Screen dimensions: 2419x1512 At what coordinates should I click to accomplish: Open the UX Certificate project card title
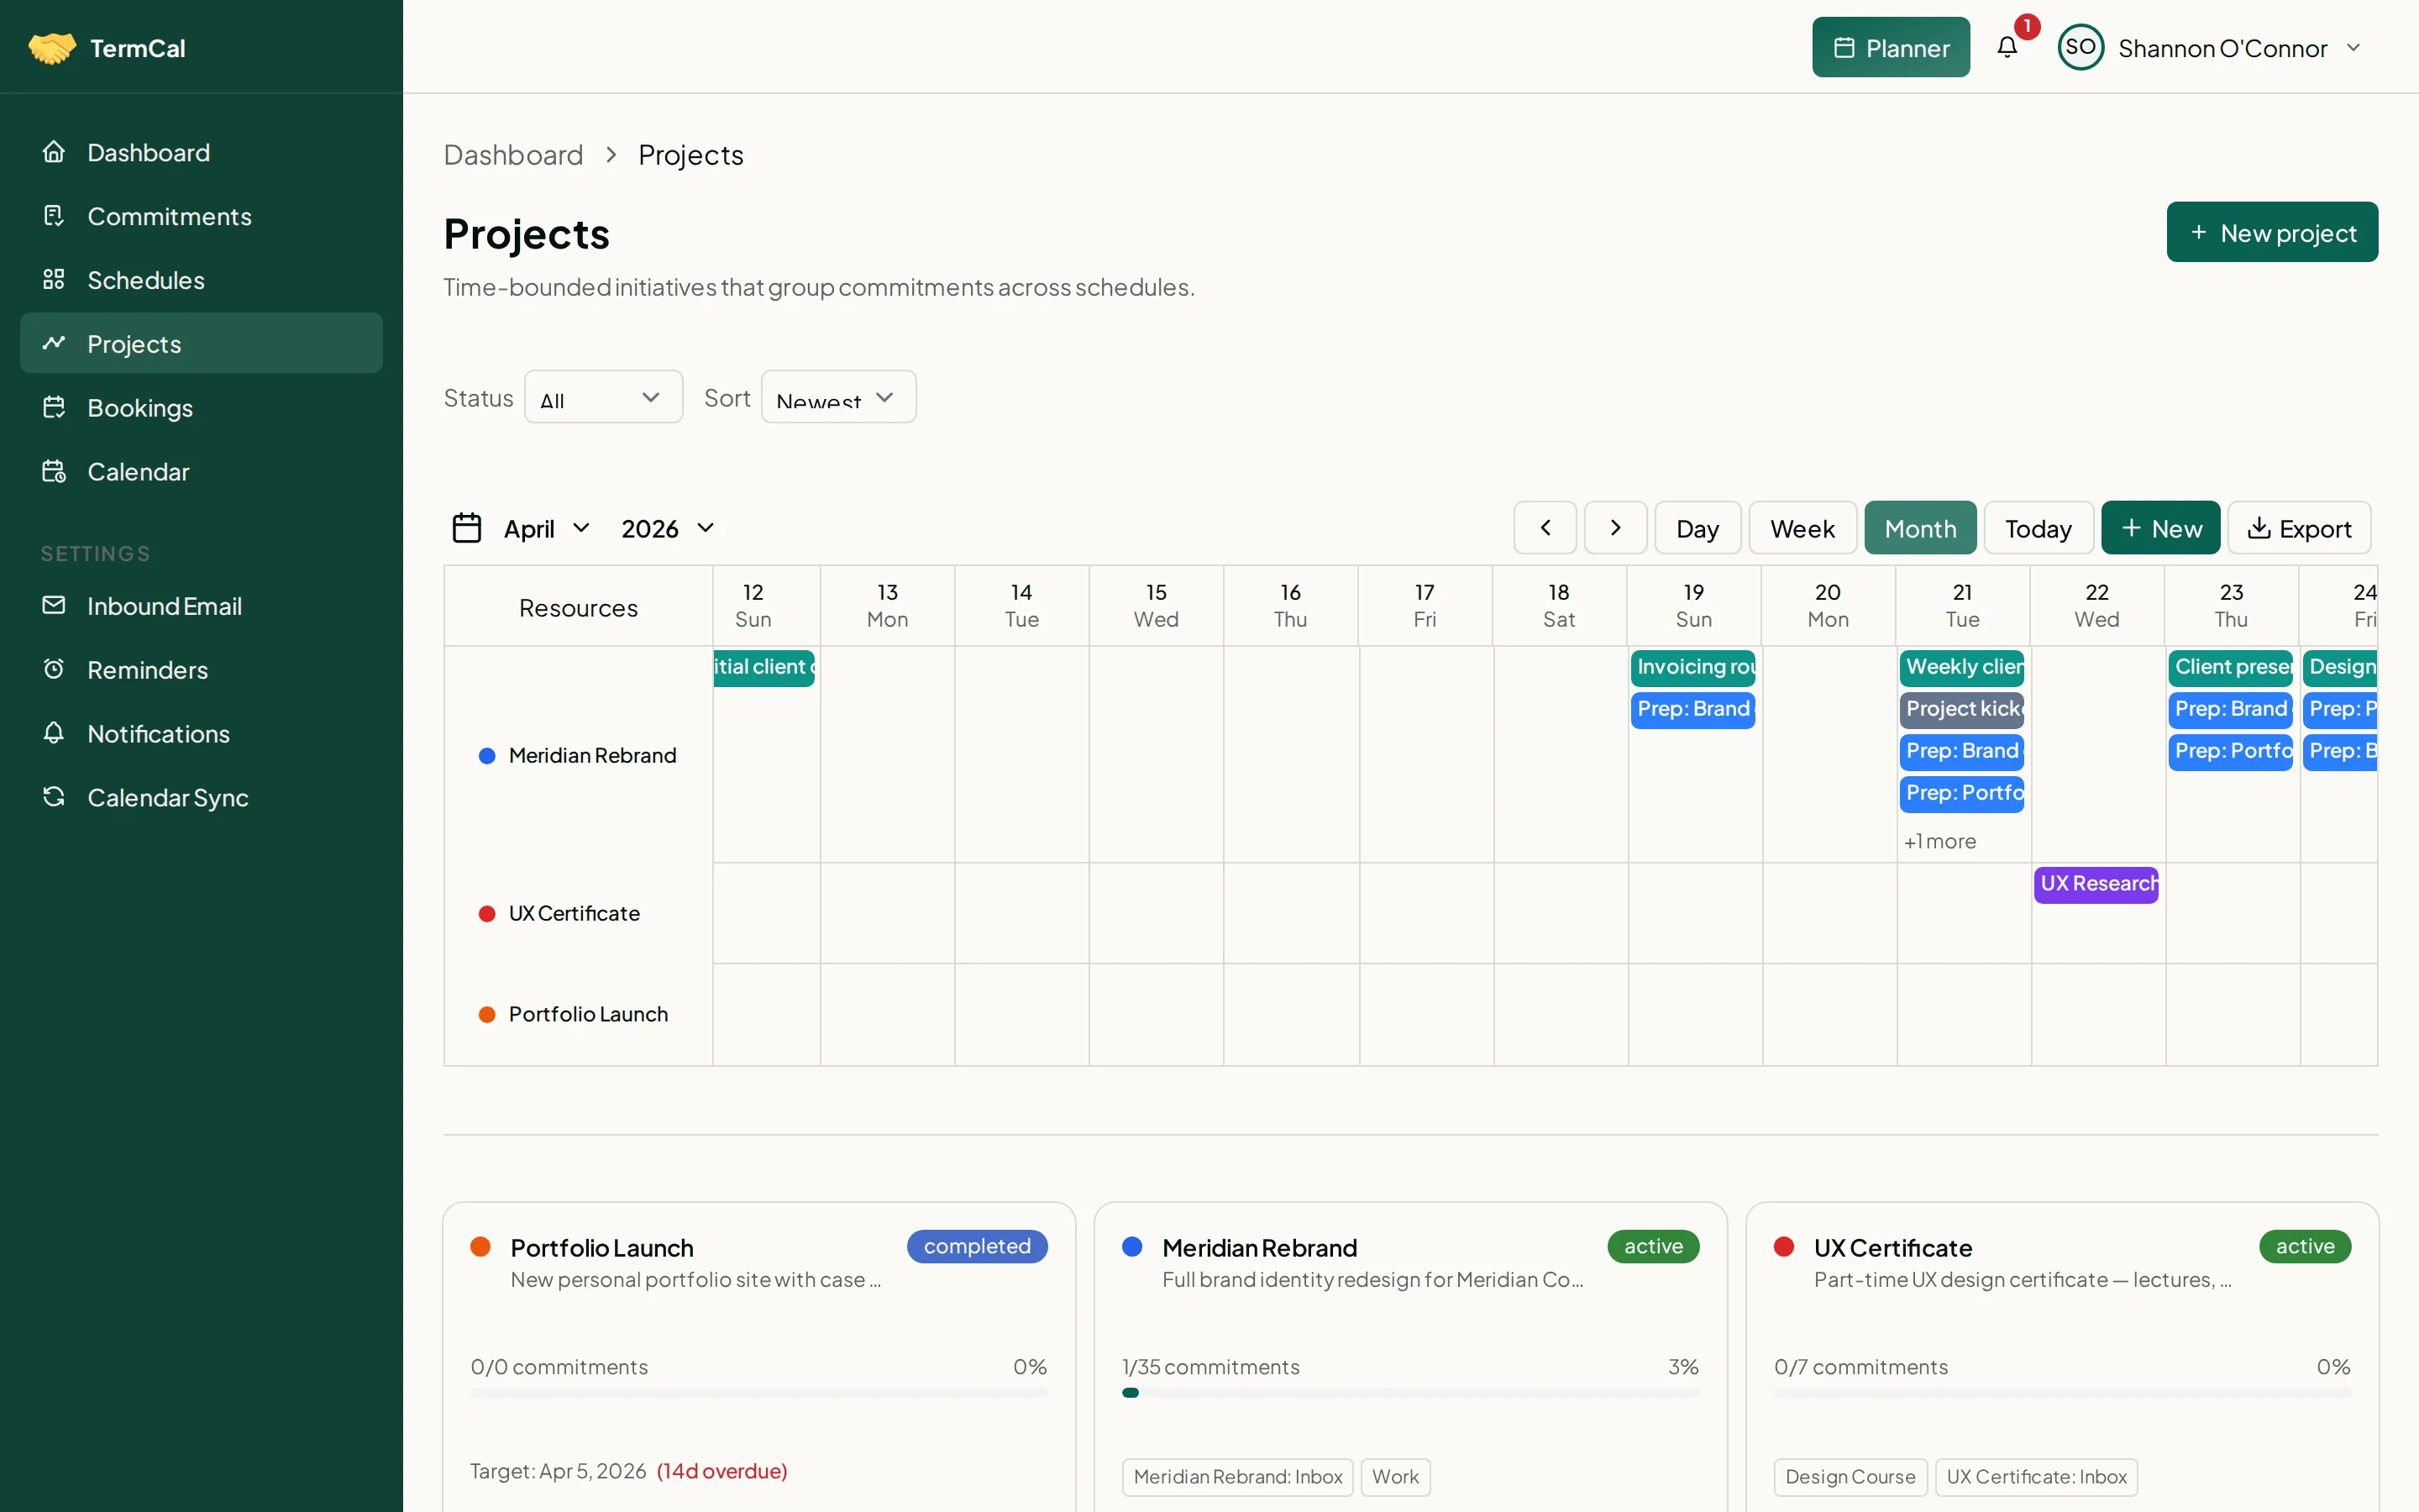coord(1893,1247)
